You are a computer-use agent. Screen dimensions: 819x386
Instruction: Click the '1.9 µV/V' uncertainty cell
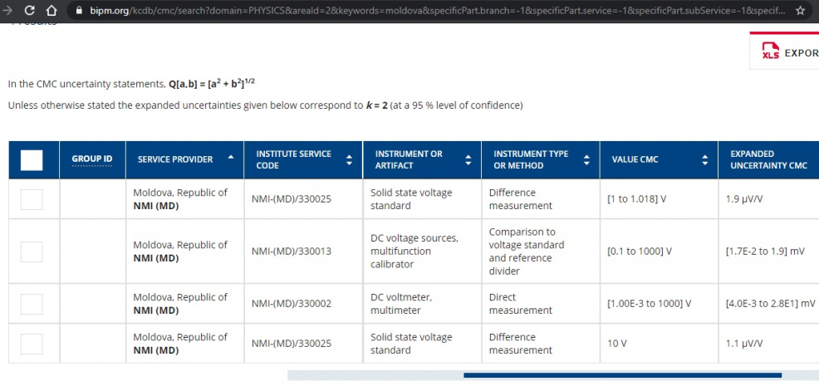click(x=768, y=199)
